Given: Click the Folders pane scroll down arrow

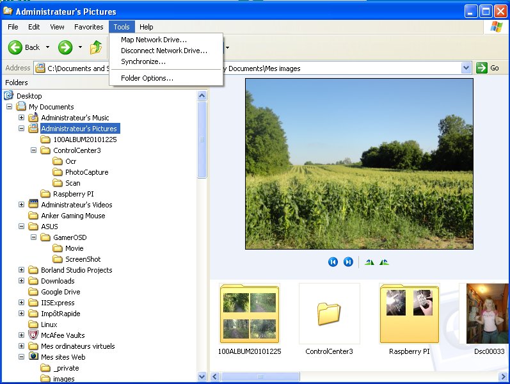Looking at the screenshot, I should coord(202,377).
